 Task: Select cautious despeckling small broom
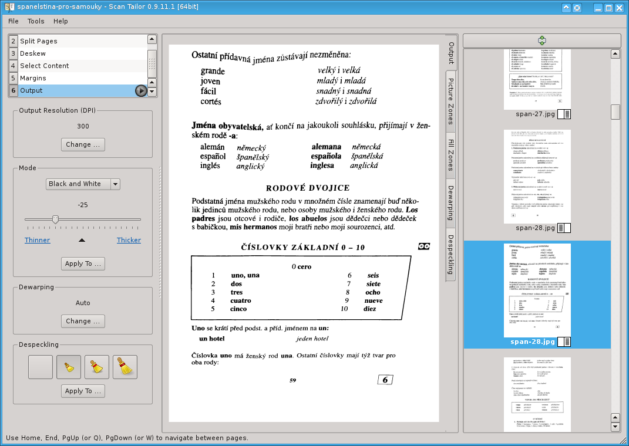pos(69,367)
